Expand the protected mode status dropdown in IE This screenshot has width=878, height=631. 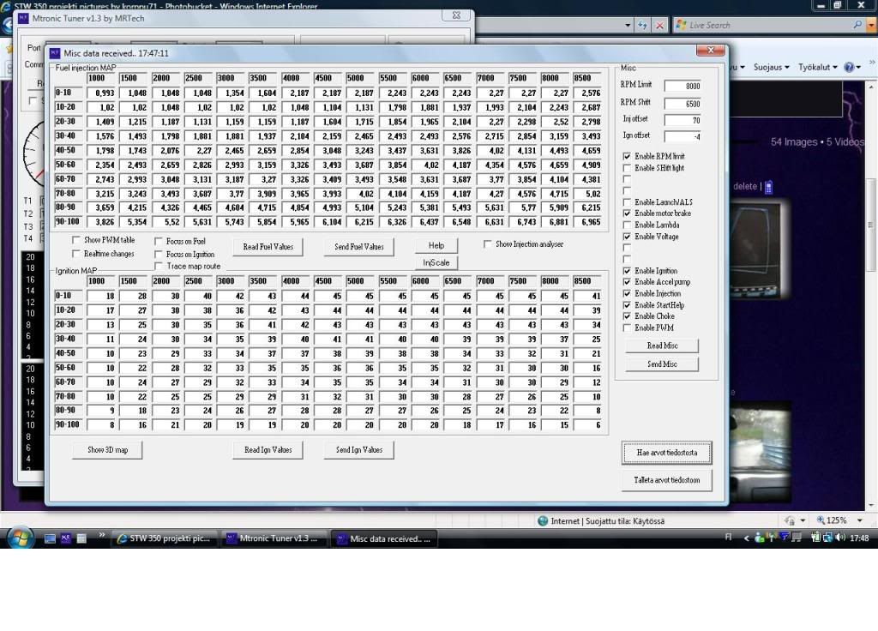click(803, 520)
